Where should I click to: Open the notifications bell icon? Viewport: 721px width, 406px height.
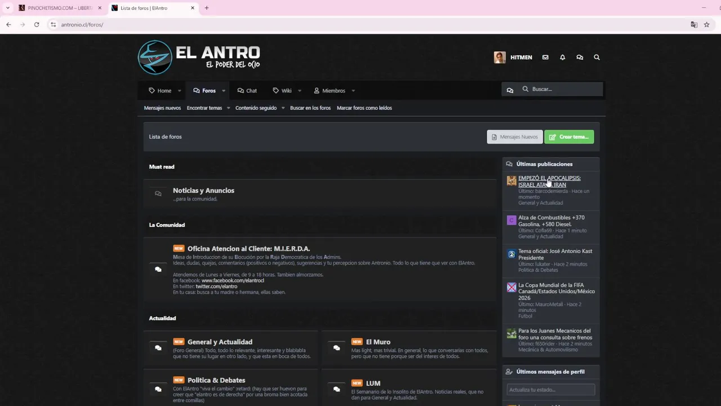tap(562, 58)
